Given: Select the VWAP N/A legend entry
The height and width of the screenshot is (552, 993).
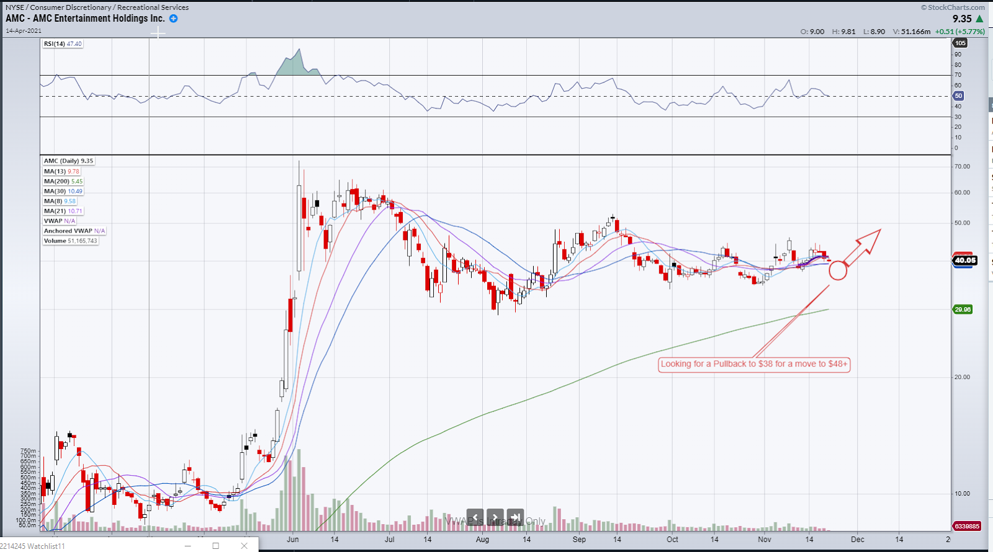Looking at the screenshot, I should click(x=60, y=221).
